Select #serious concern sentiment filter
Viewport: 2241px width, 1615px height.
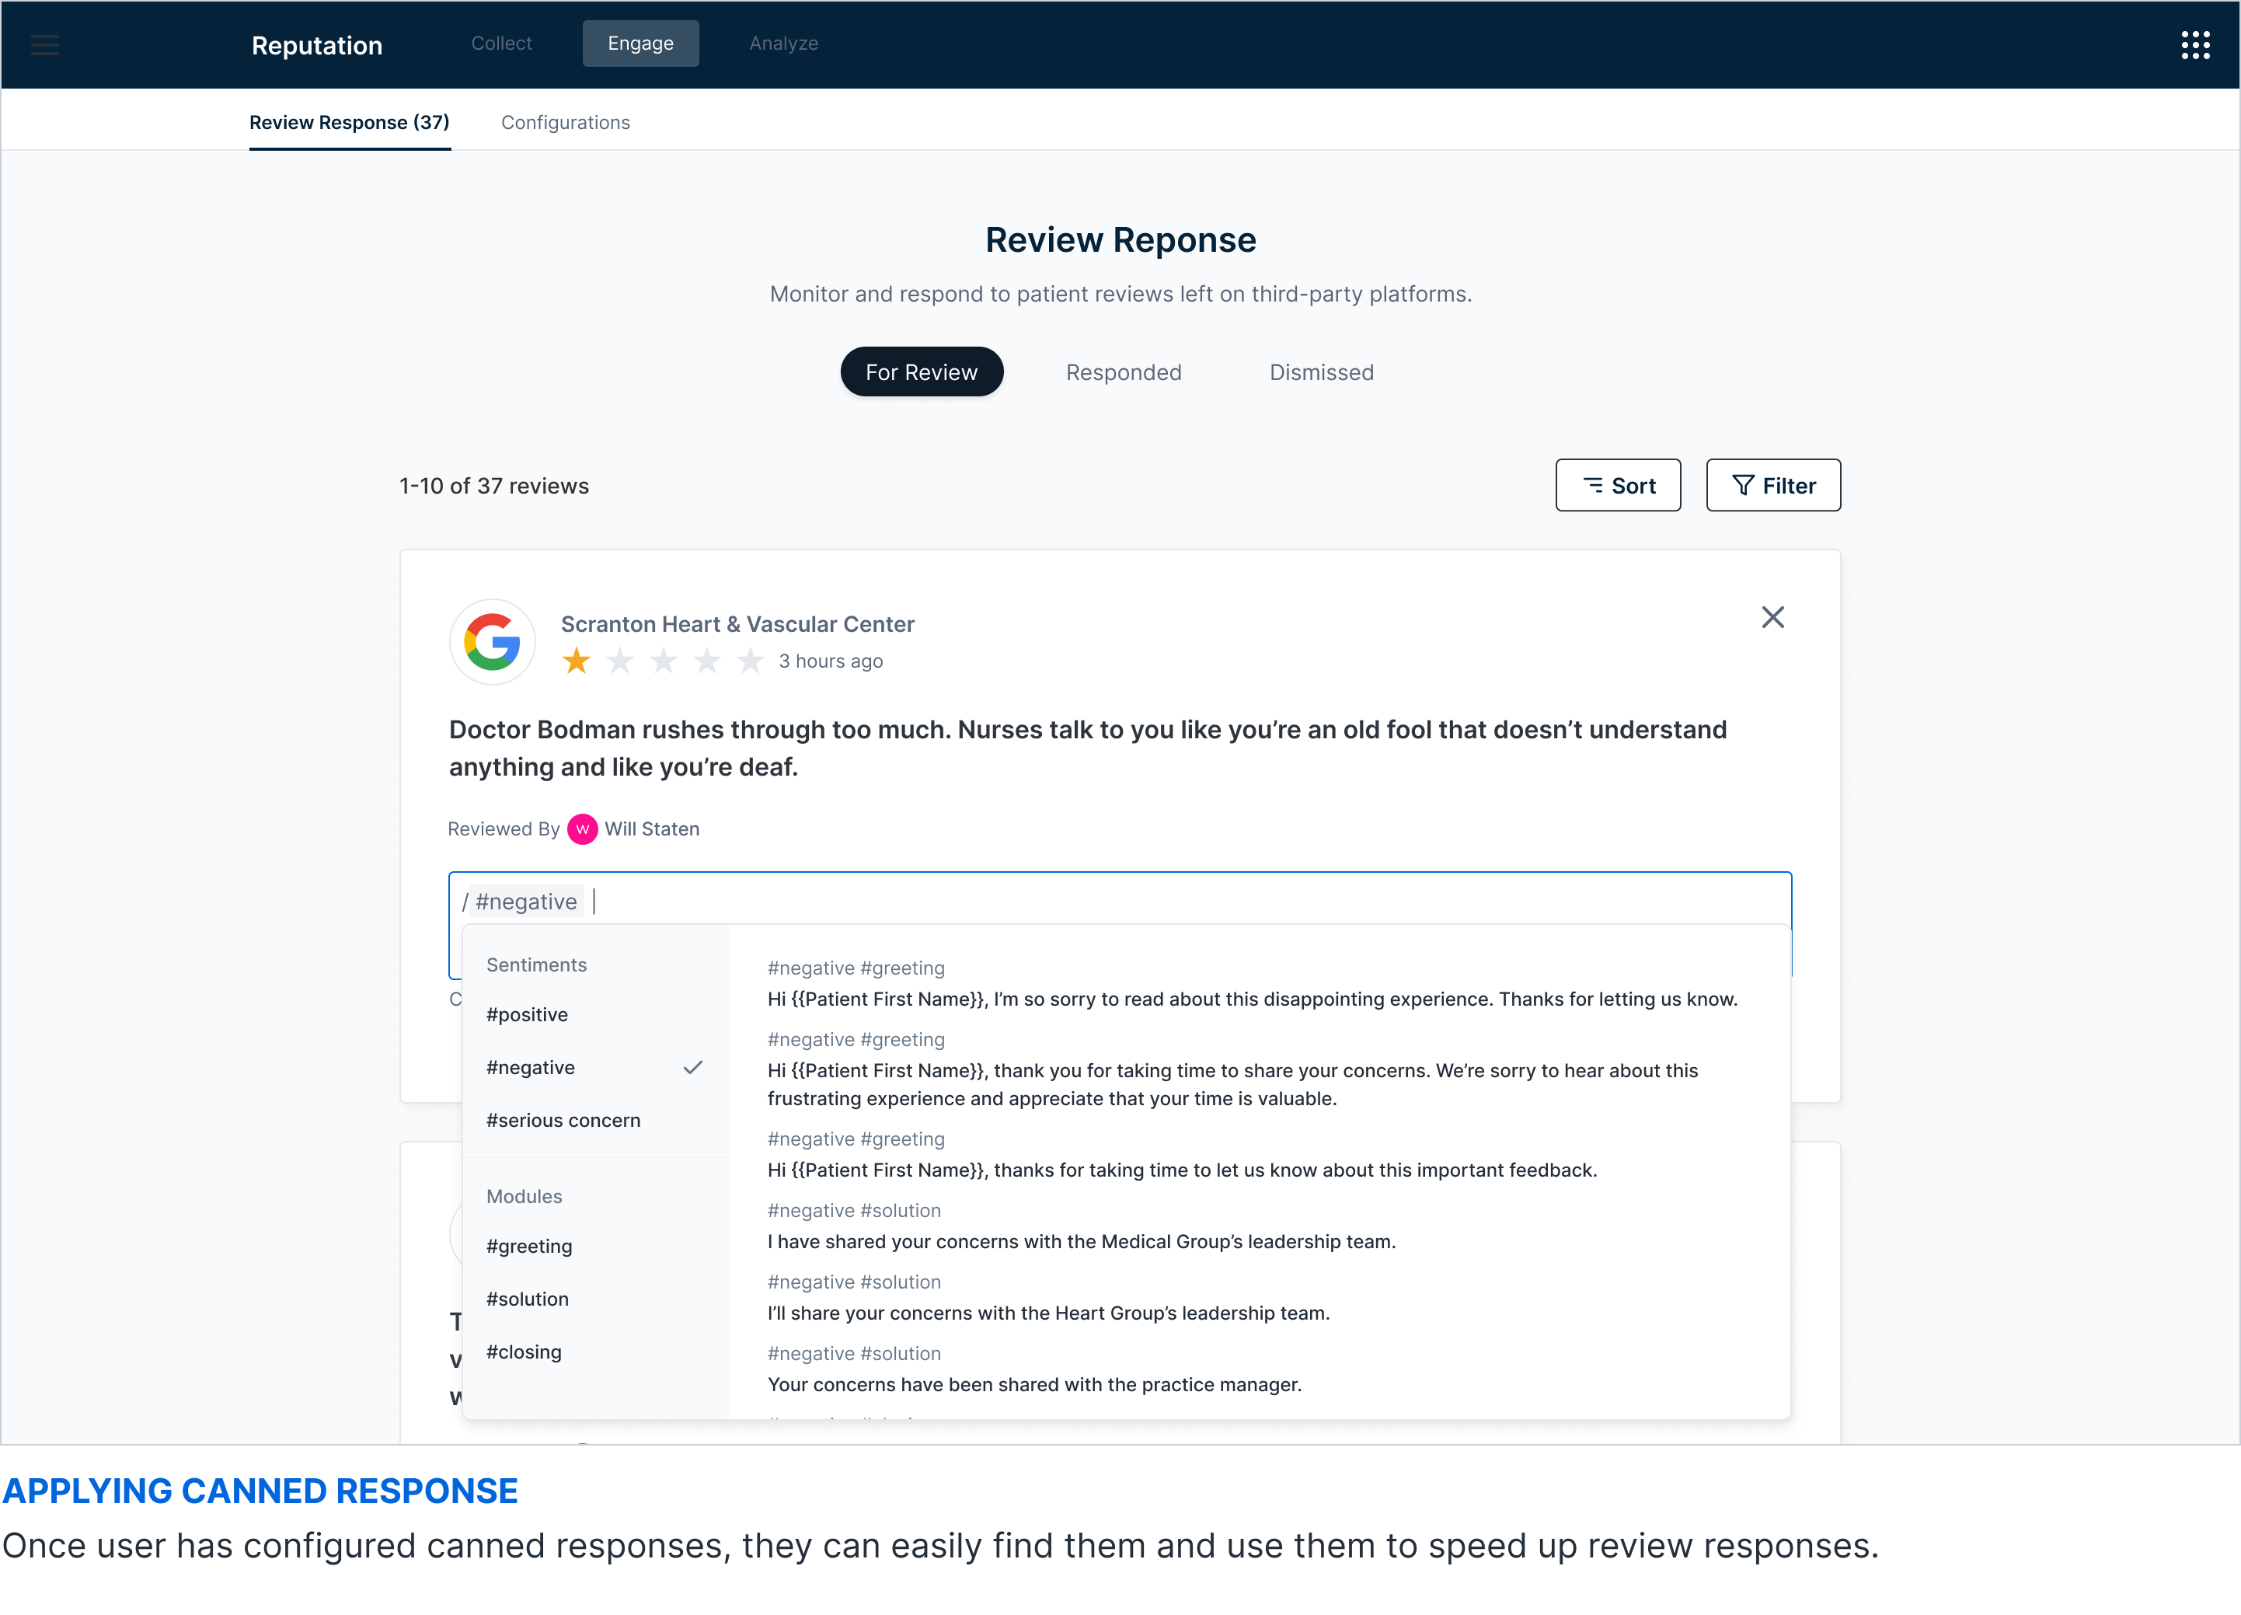pyautogui.click(x=563, y=1121)
